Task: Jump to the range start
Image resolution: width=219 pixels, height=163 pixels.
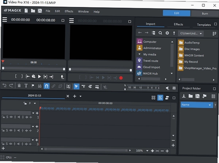Action: pos(27,76)
